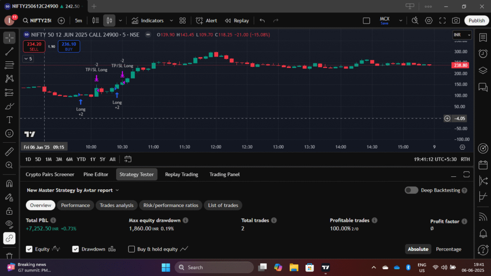Select the chart patterns tool
The height and width of the screenshot is (276, 491).
(x=10, y=79)
